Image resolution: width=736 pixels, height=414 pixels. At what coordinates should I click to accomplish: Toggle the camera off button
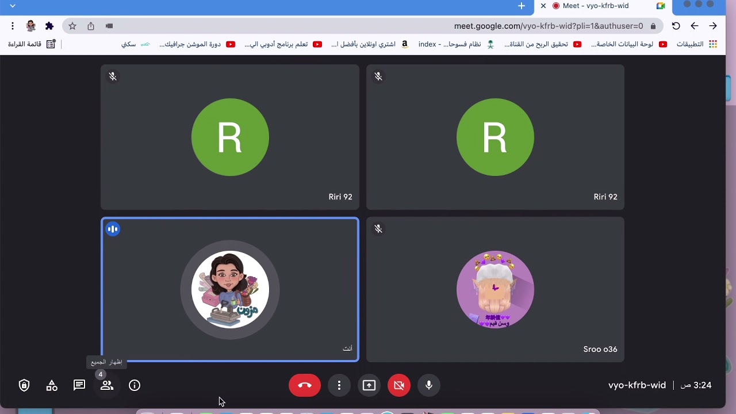(x=399, y=385)
